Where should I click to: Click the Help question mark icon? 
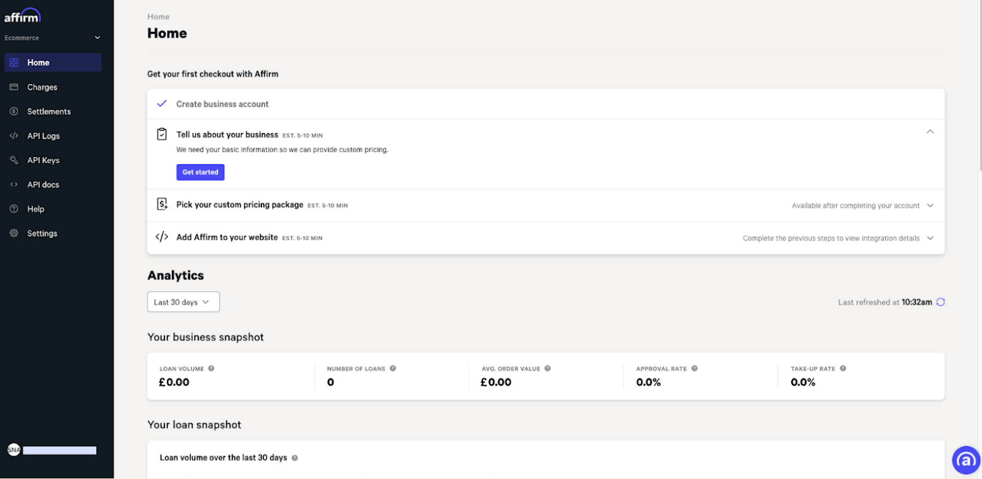coord(14,209)
